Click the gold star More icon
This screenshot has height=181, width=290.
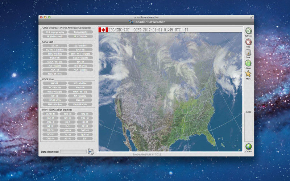tap(248, 74)
